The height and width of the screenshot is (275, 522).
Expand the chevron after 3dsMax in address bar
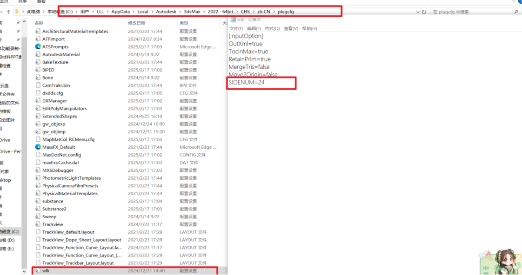204,12
